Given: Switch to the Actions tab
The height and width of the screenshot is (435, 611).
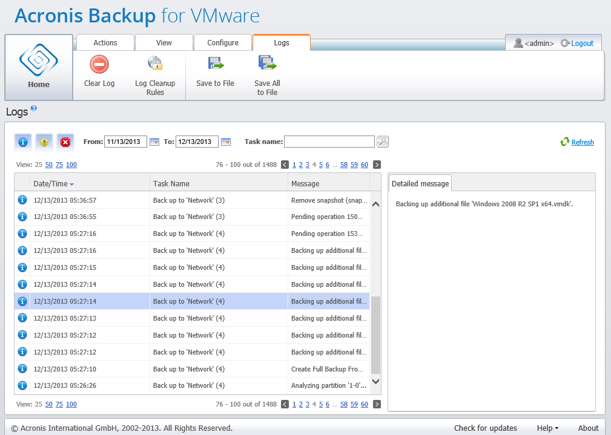Looking at the screenshot, I should 105,43.
